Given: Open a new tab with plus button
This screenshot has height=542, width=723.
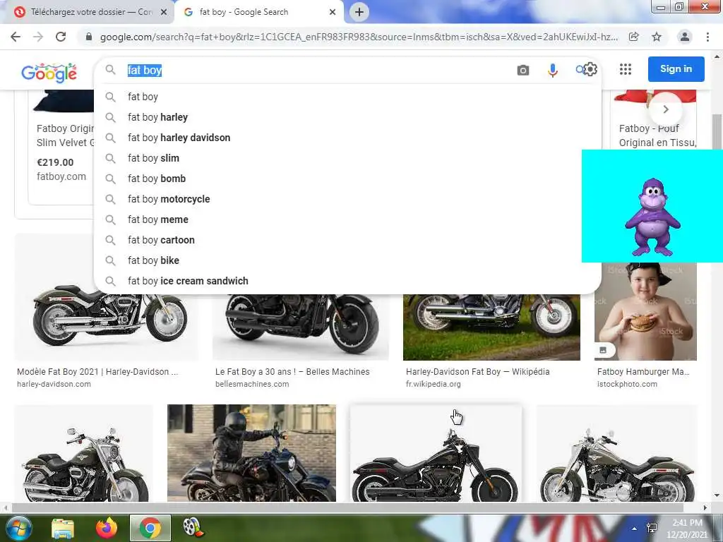Looking at the screenshot, I should 359,12.
